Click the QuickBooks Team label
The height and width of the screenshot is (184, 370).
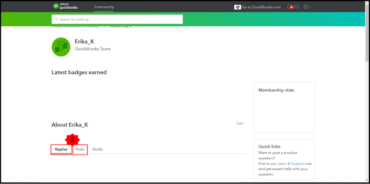93,49
